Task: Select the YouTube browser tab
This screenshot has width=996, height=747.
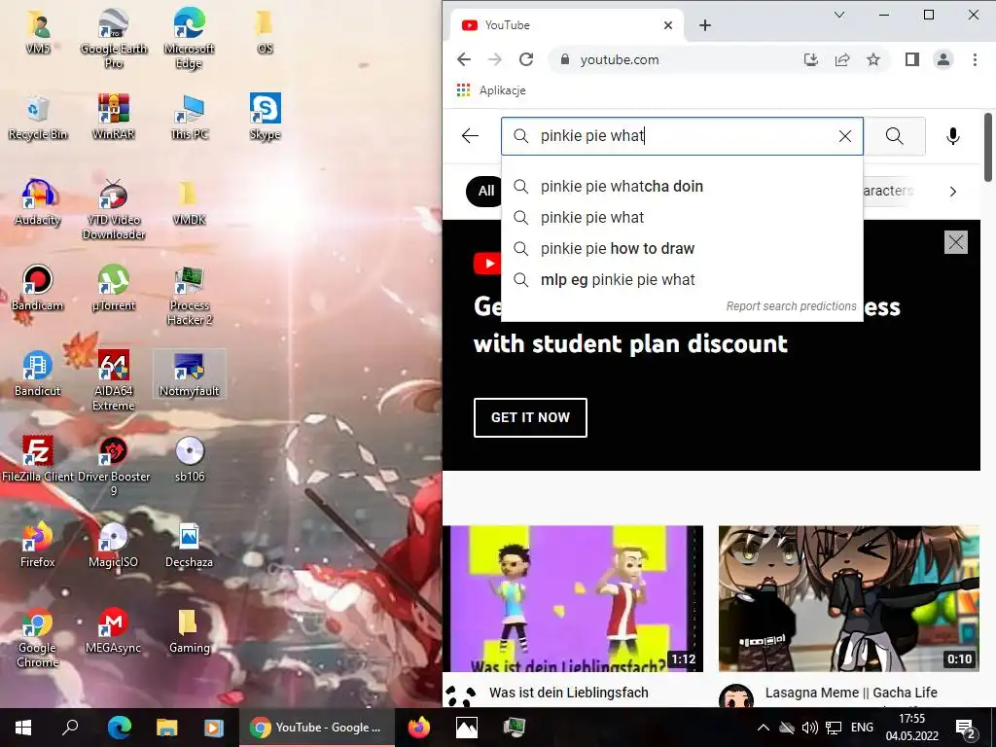Action: pos(567,25)
